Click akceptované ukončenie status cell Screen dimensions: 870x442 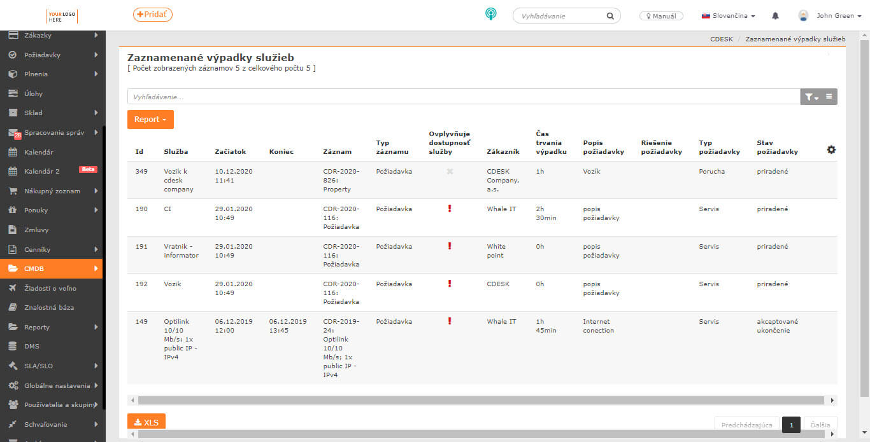click(777, 326)
